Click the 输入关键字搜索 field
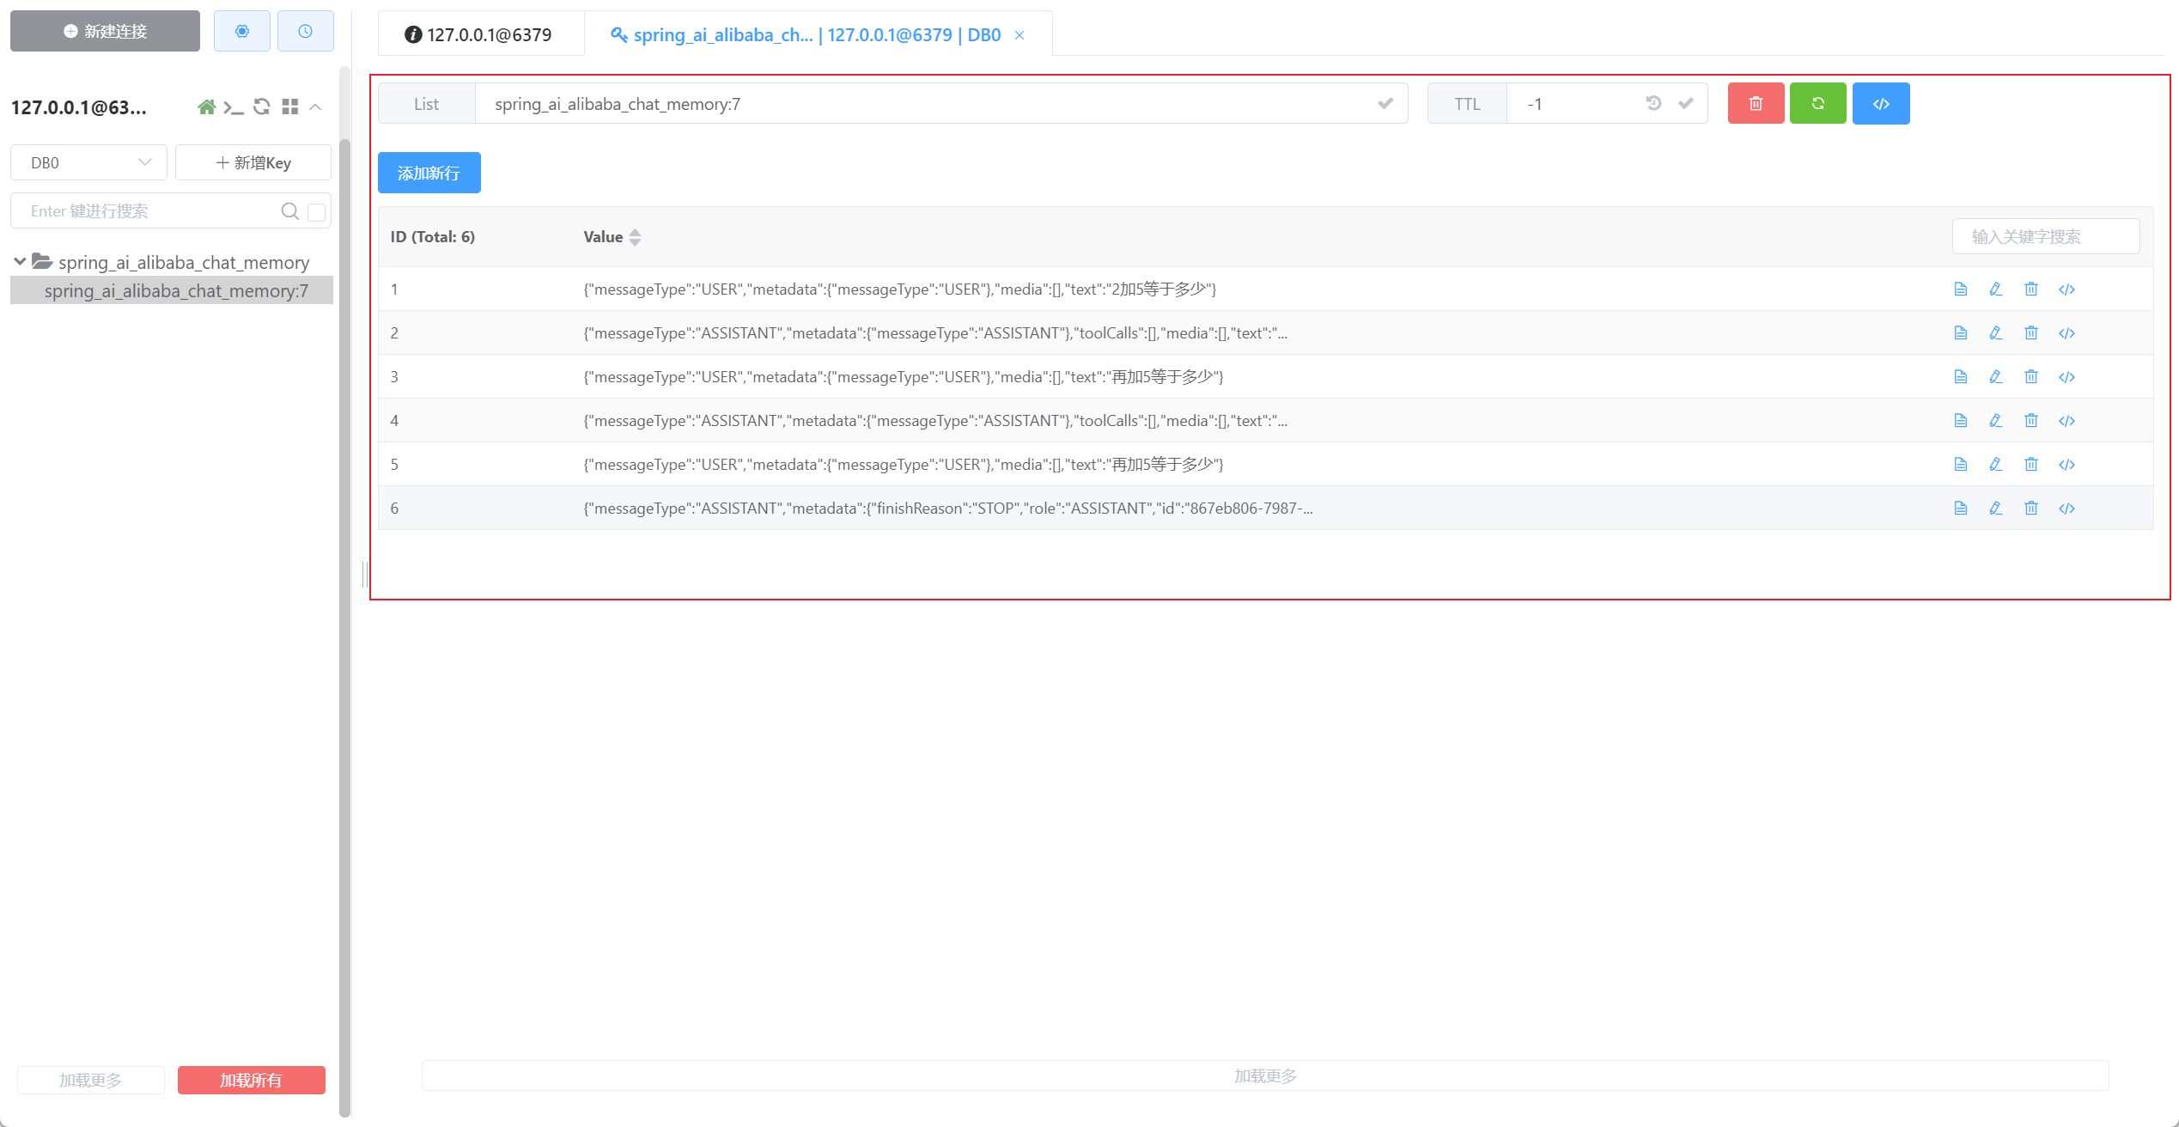 pyautogui.click(x=2045, y=237)
